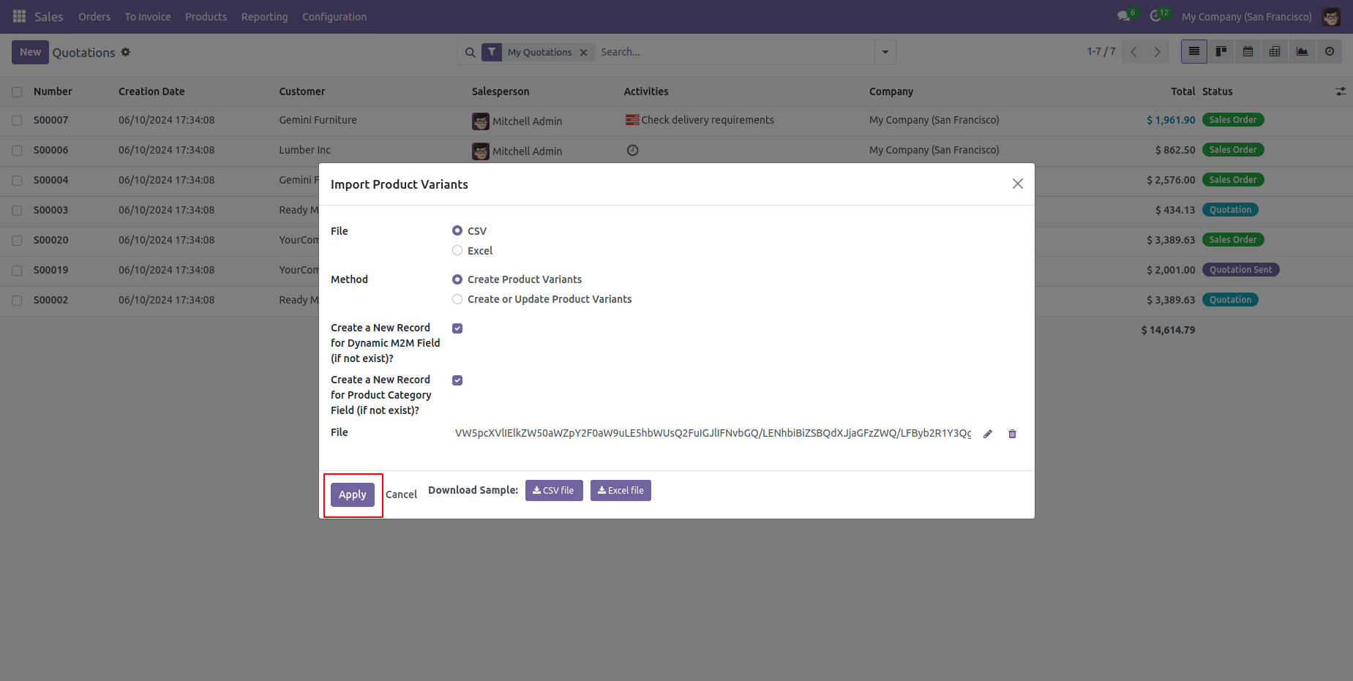
Task: Open the column settings adjust icon
Action: 1340,91
